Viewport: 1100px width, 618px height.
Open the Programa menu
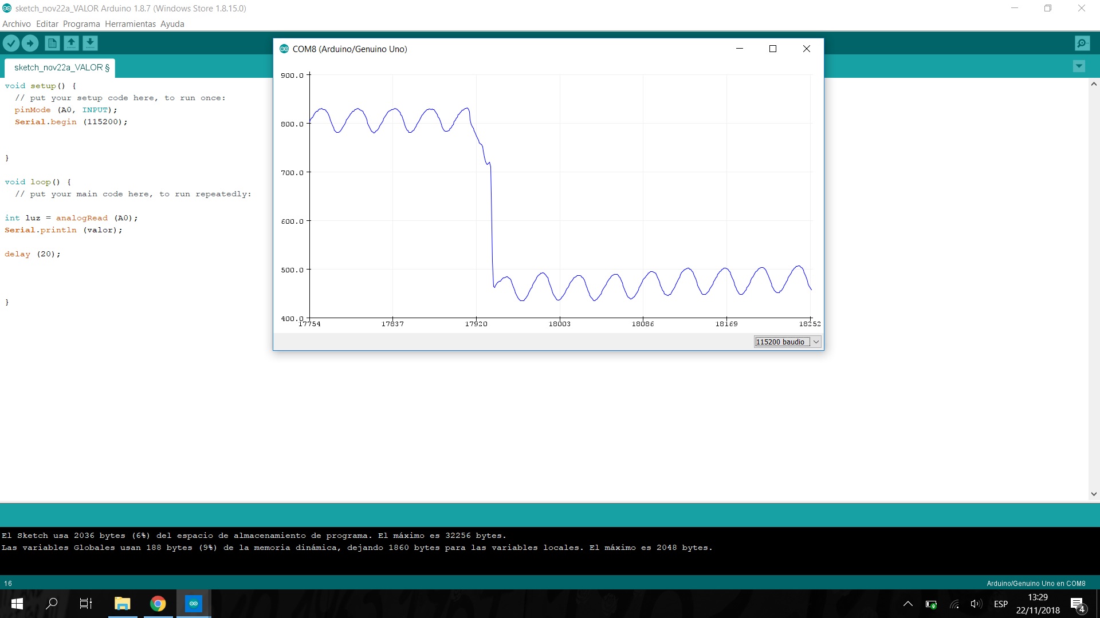pos(81,24)
